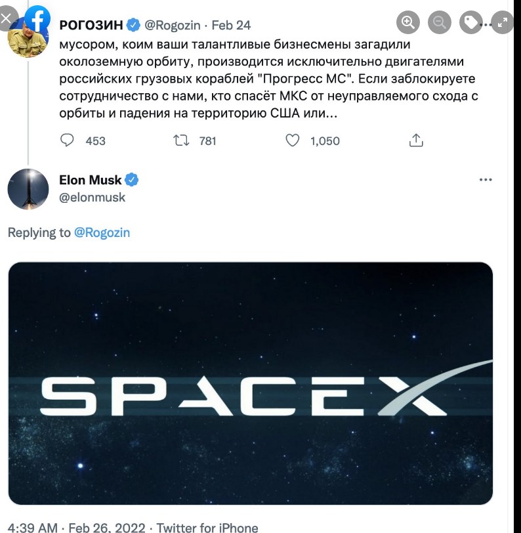Click the verified badge beside Elon Musk
This screenshot has width=521, height=533.
[131, 179]
